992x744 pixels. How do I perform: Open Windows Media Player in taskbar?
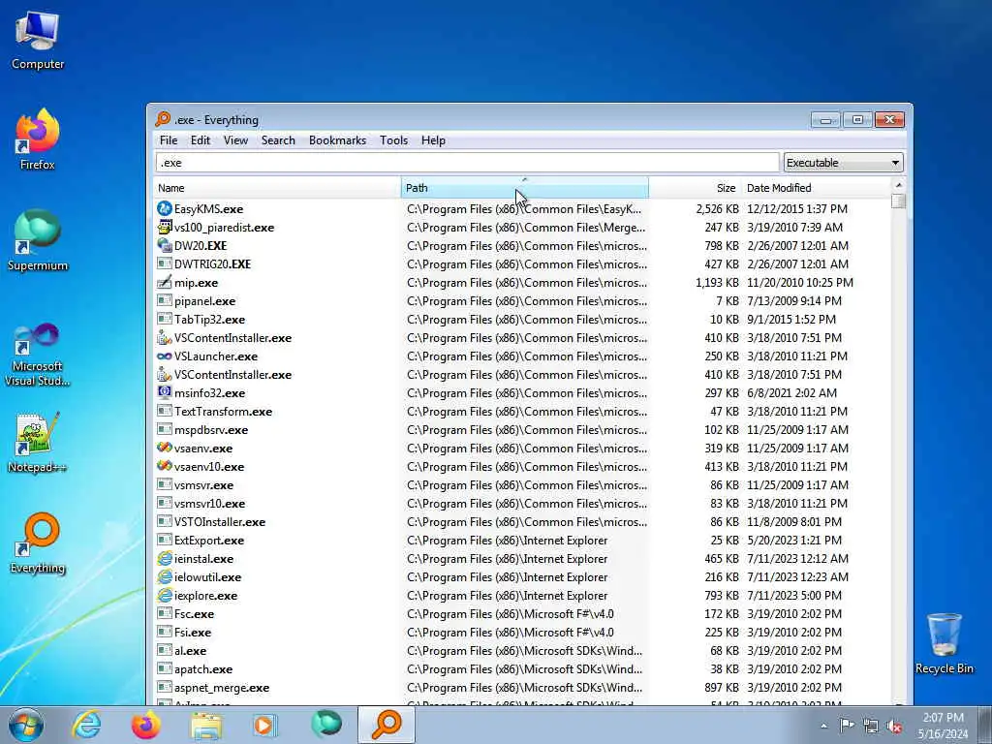pyautogui.click(x=264, y=725)
